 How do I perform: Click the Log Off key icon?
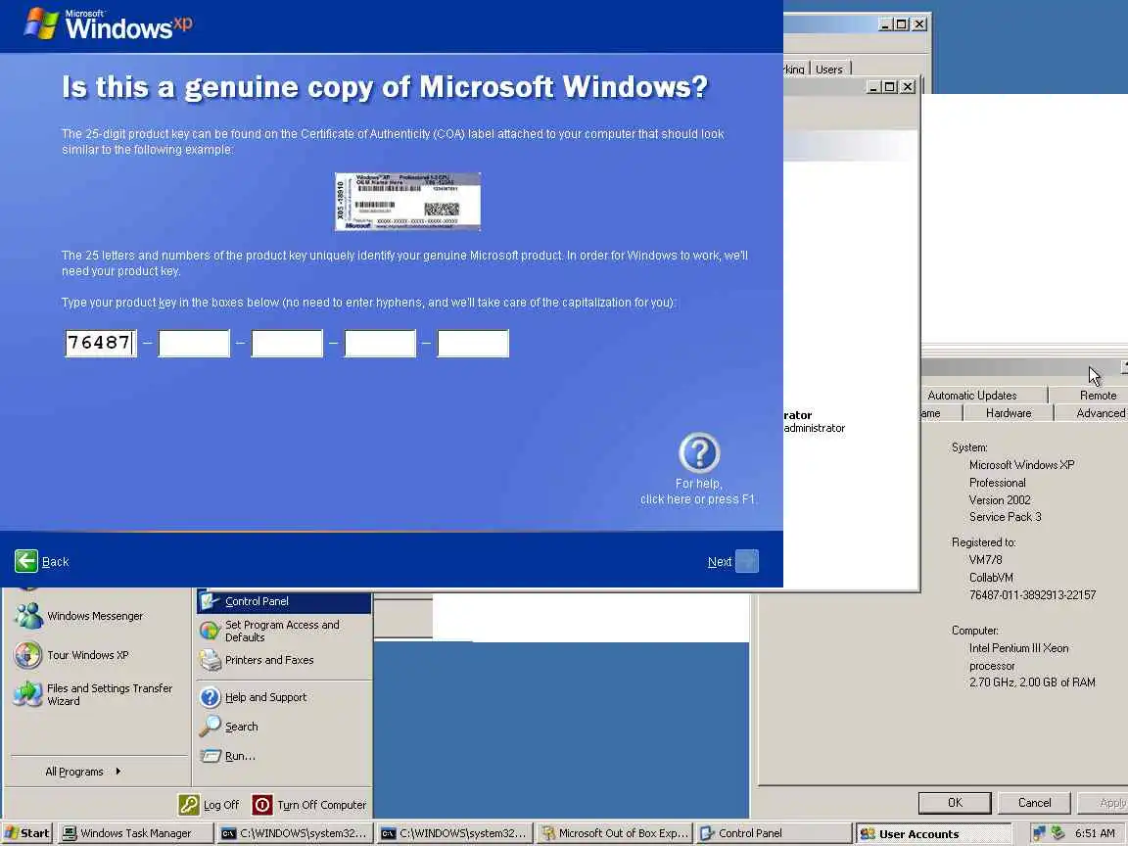click(x=189, y=804)
